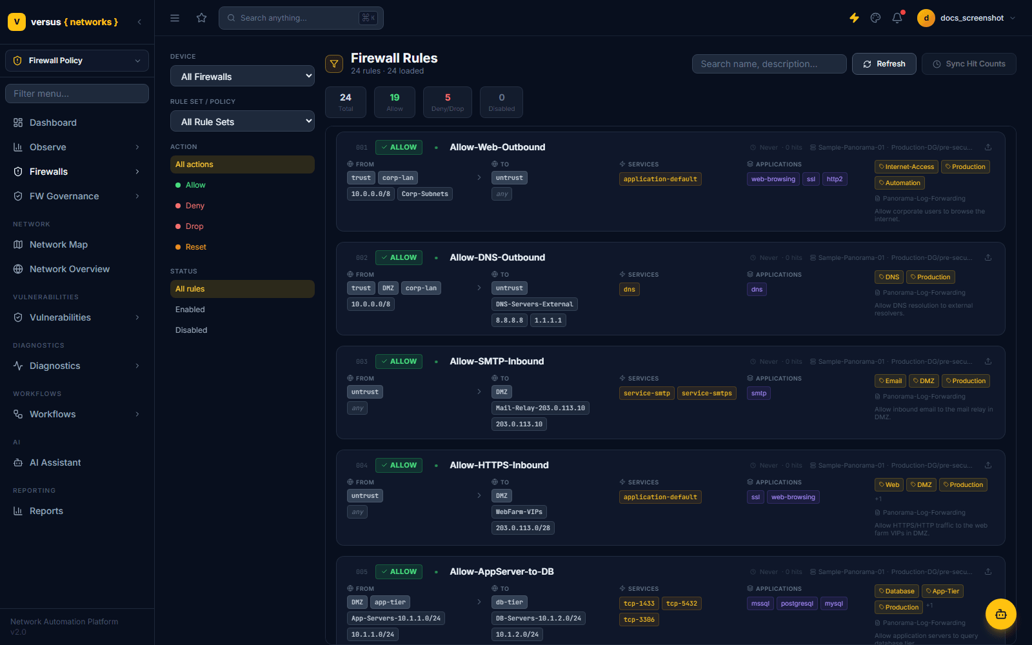This screenshot has width=1032, height=645.
Task: Toggle the hamburger menu icon
Action: coord(175,18)
